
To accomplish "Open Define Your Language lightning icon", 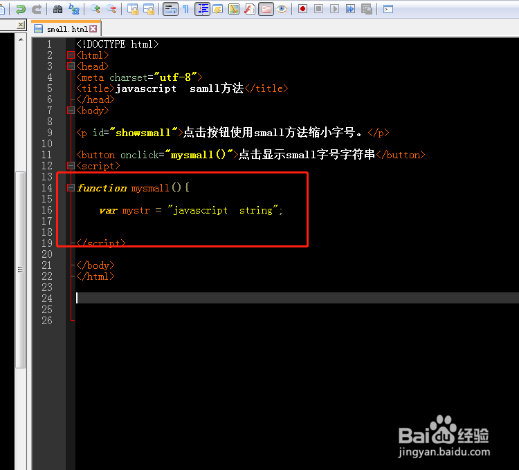I will pyautogui.click(x=218, y=9).
